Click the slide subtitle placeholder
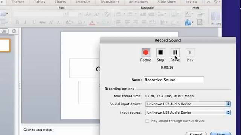The image size is (241, 135). [89, 92]
